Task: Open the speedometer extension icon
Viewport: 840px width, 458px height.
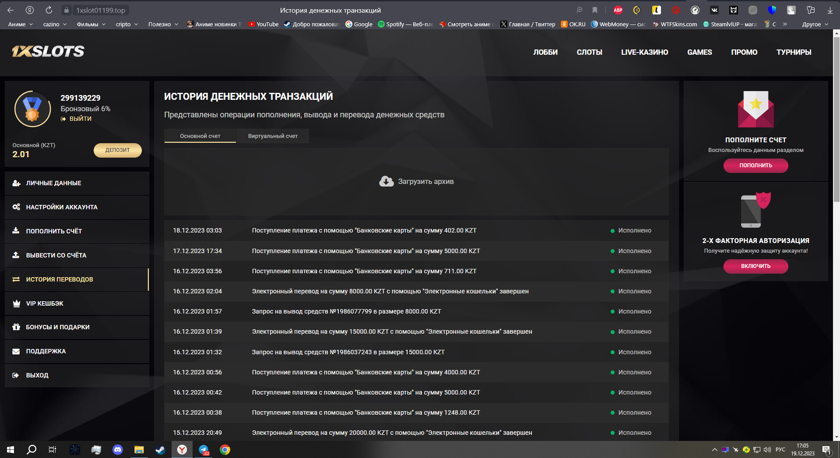Action: coord(695,10)
